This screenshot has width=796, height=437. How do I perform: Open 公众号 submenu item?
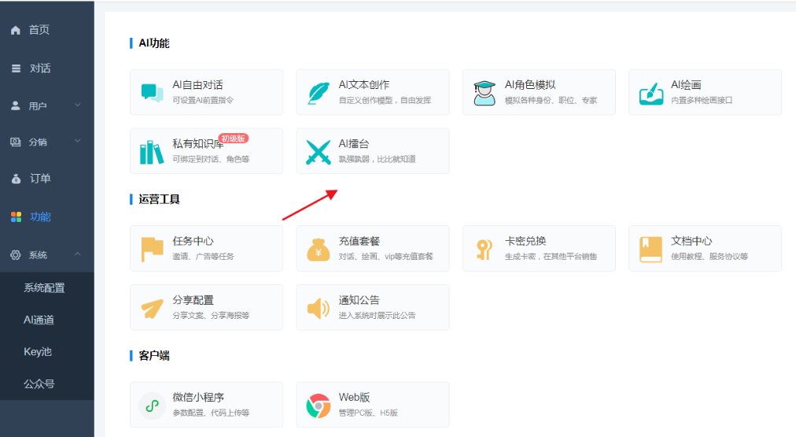tap(39, 384)
